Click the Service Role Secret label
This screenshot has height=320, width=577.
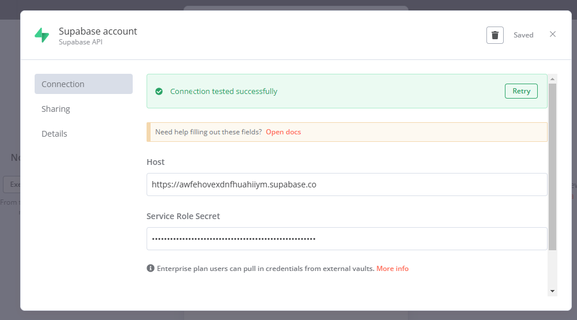click(183, 216)
